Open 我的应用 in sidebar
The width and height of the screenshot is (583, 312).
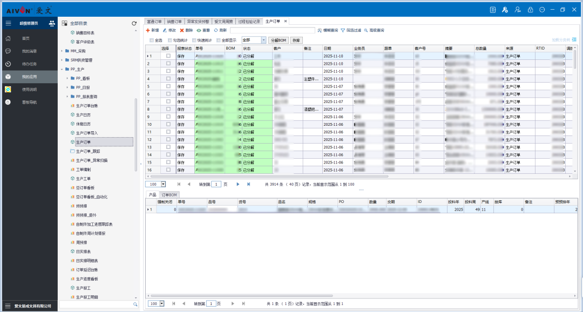click(x=29, y=77)
